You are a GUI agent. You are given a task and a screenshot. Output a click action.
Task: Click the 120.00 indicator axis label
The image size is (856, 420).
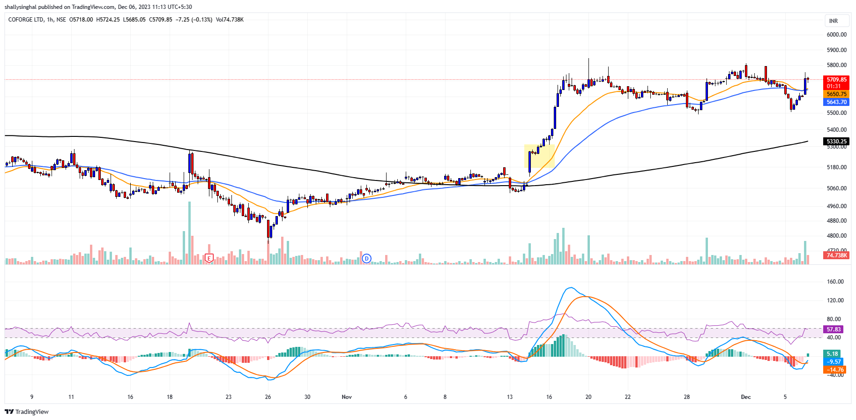pos(835,300)
